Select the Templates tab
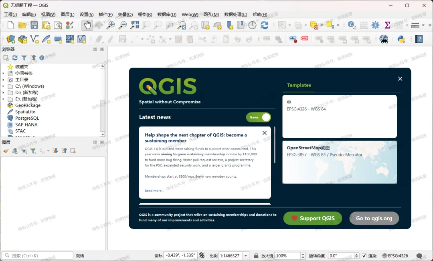433x261 pixels. coord(299,85)
